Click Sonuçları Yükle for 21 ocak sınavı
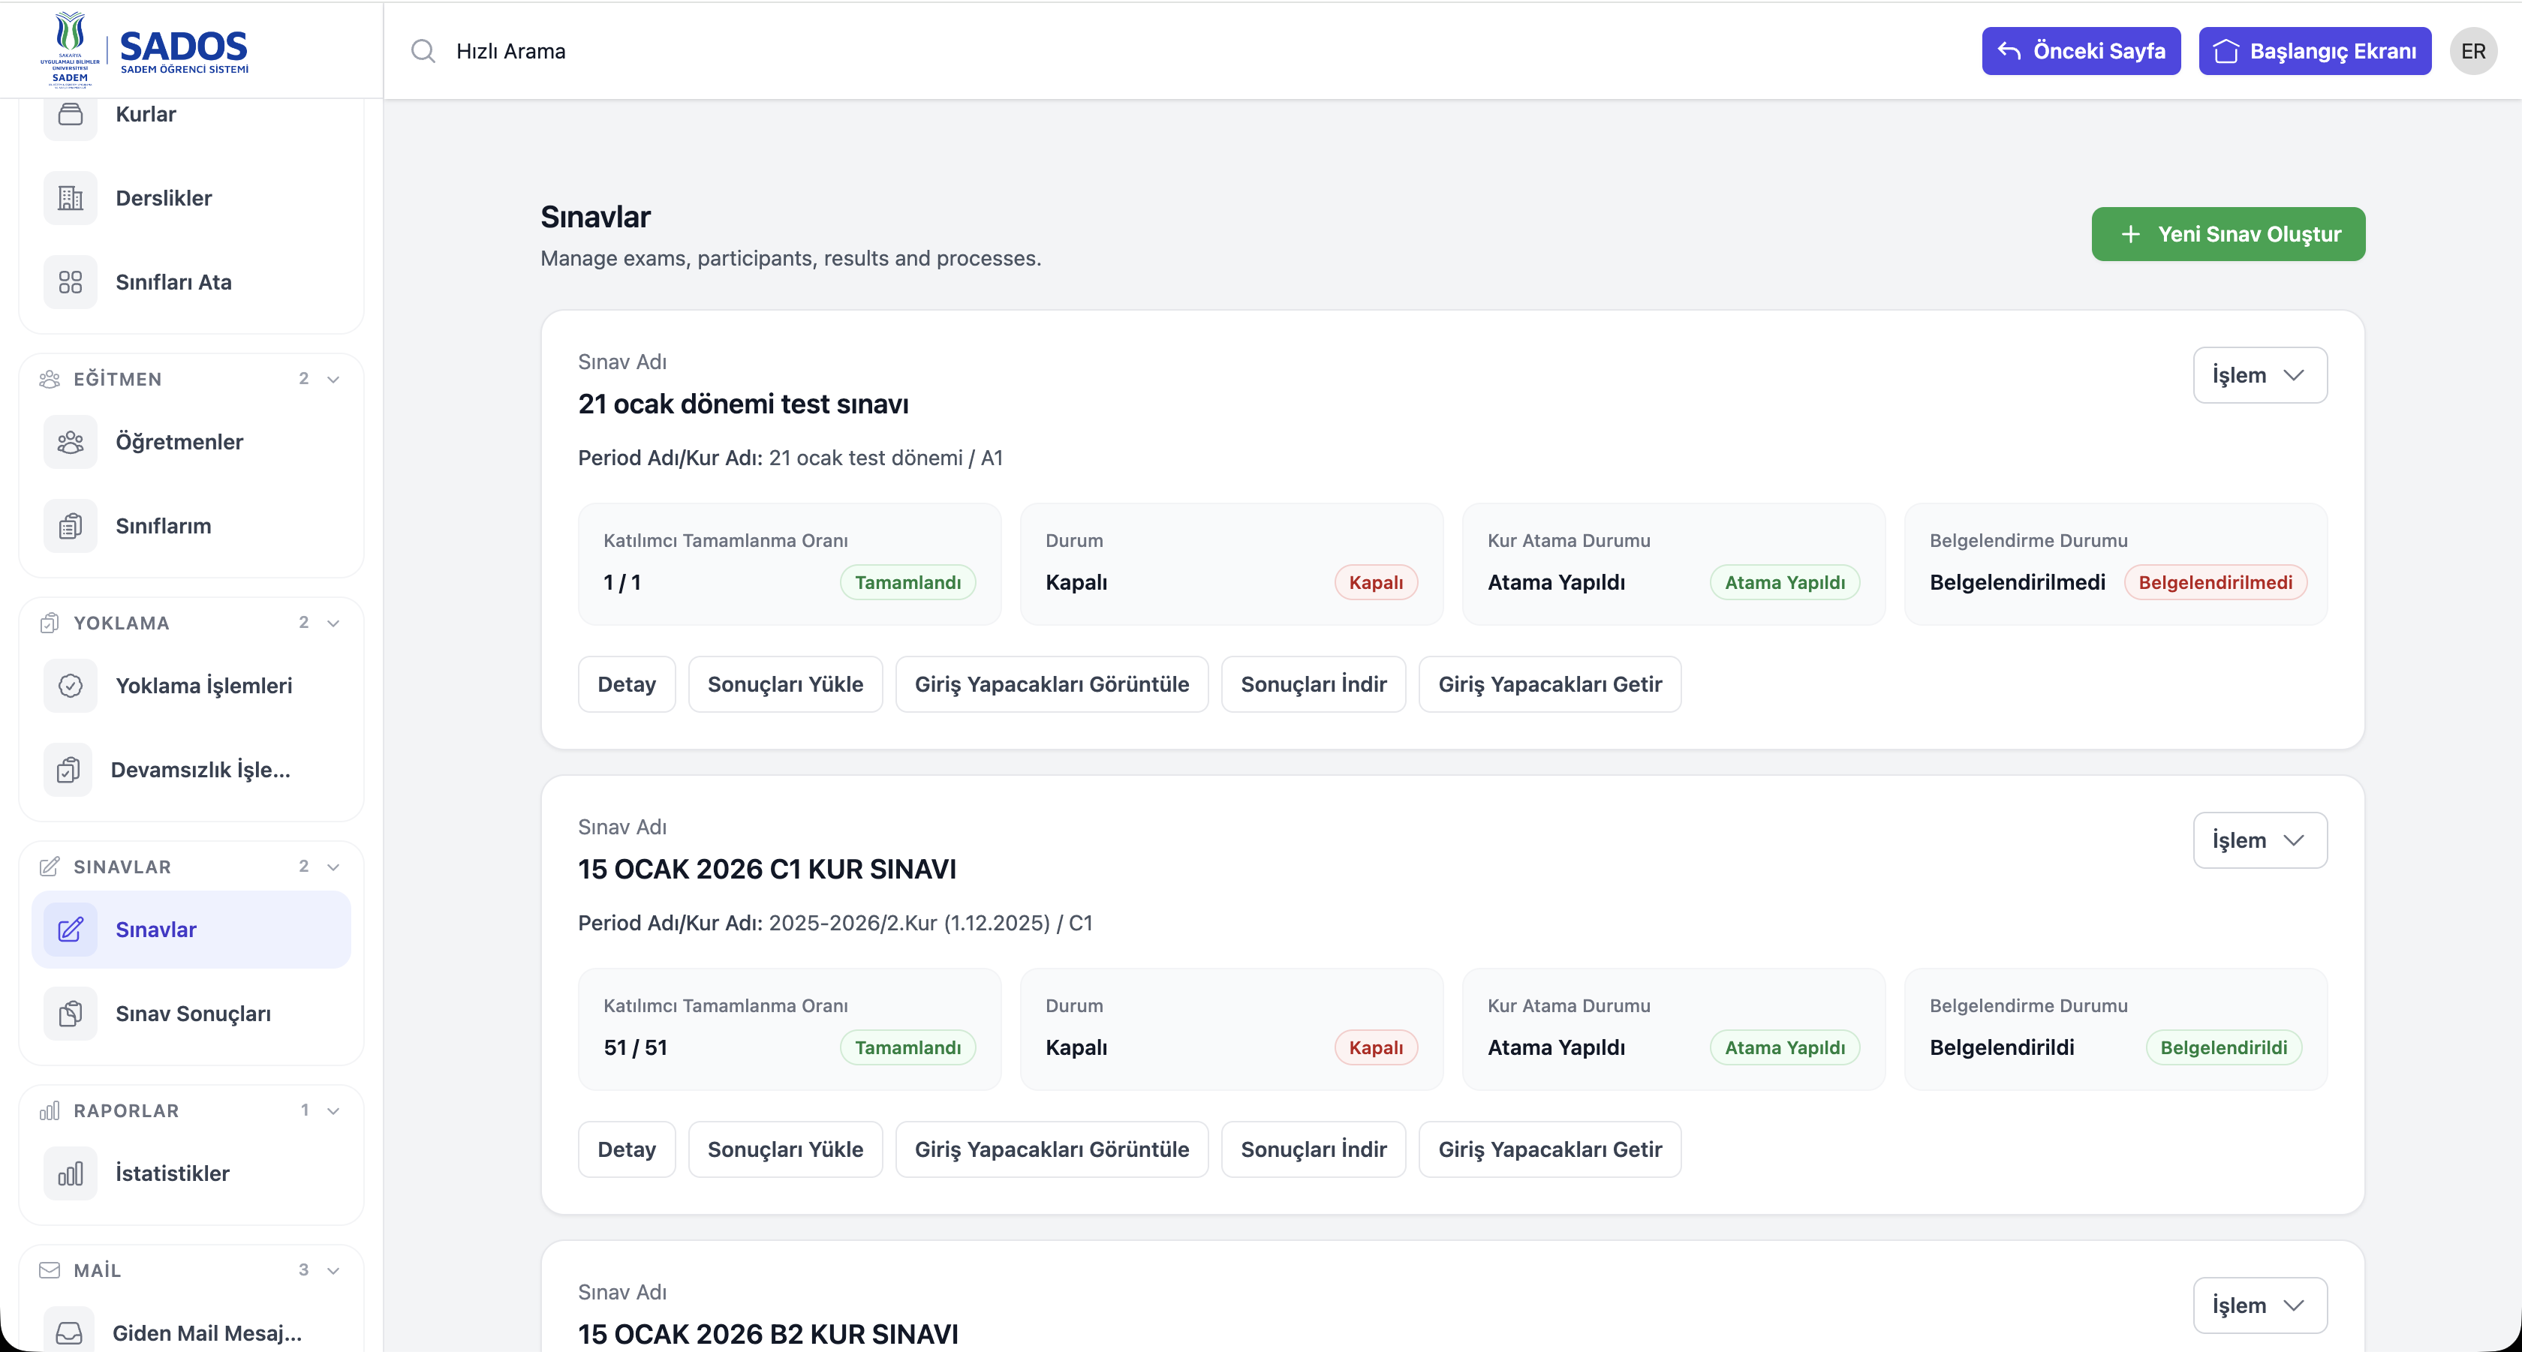This screenshot has width=2522, height=1352. coord(785,684)
